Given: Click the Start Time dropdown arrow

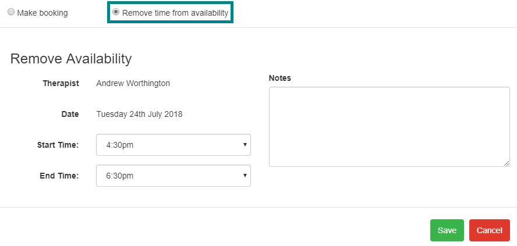Looking at the screenshot, I should (x=245, y=145).
